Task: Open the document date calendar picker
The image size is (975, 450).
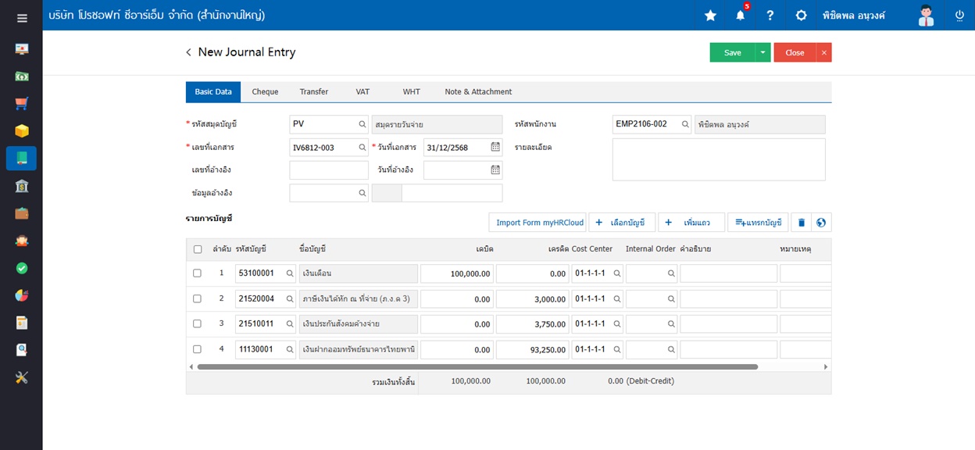Action: coord(495,147)
